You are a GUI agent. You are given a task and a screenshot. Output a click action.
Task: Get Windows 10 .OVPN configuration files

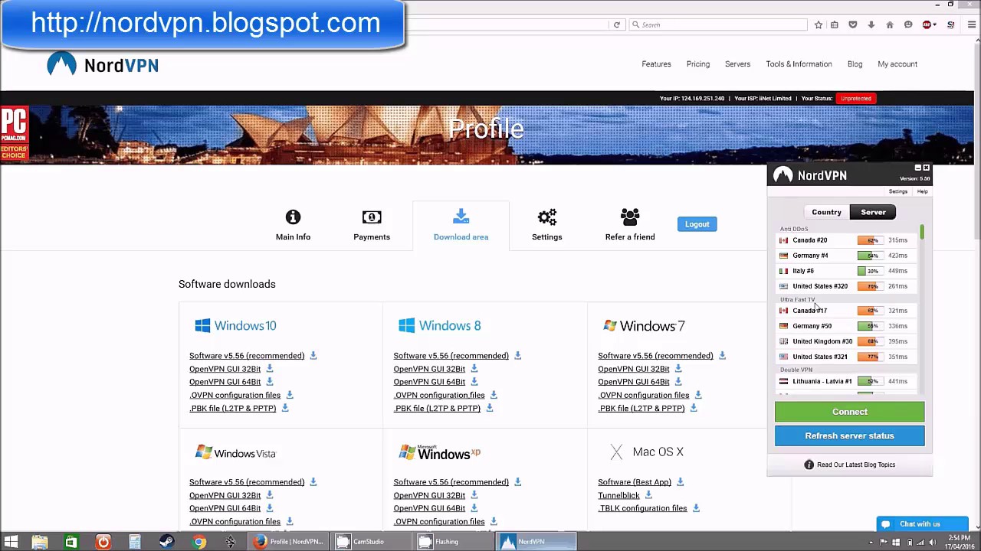pyautogui.click(x=235, y=395)
